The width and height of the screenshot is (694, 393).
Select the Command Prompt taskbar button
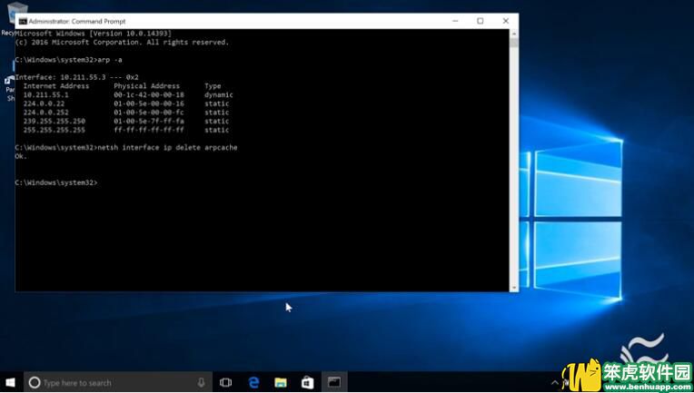click(x=334, y=382)
